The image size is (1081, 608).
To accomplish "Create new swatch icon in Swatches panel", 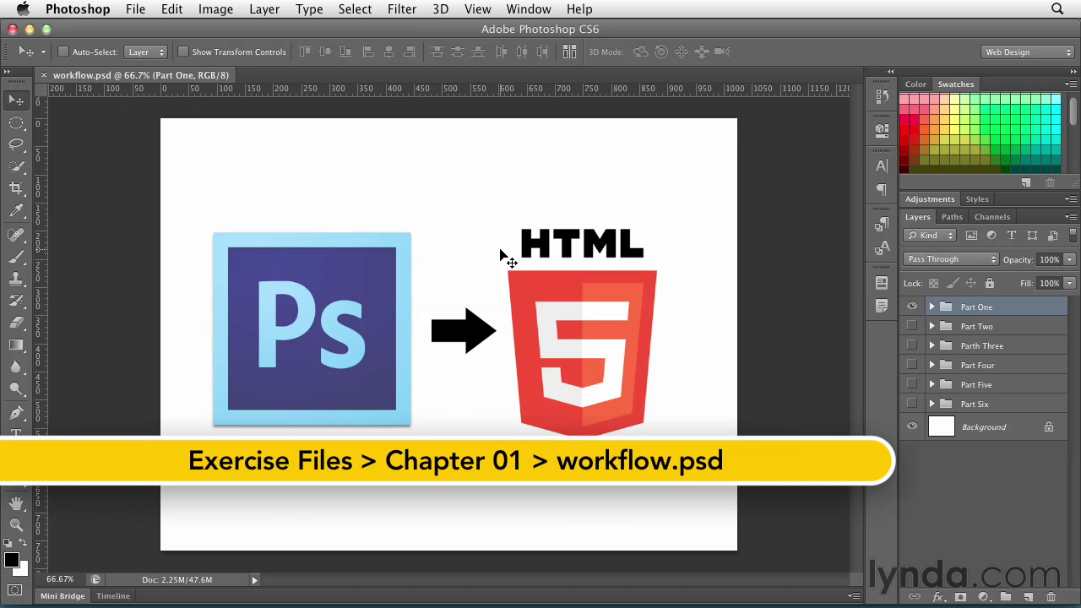I will [1026, 182].
